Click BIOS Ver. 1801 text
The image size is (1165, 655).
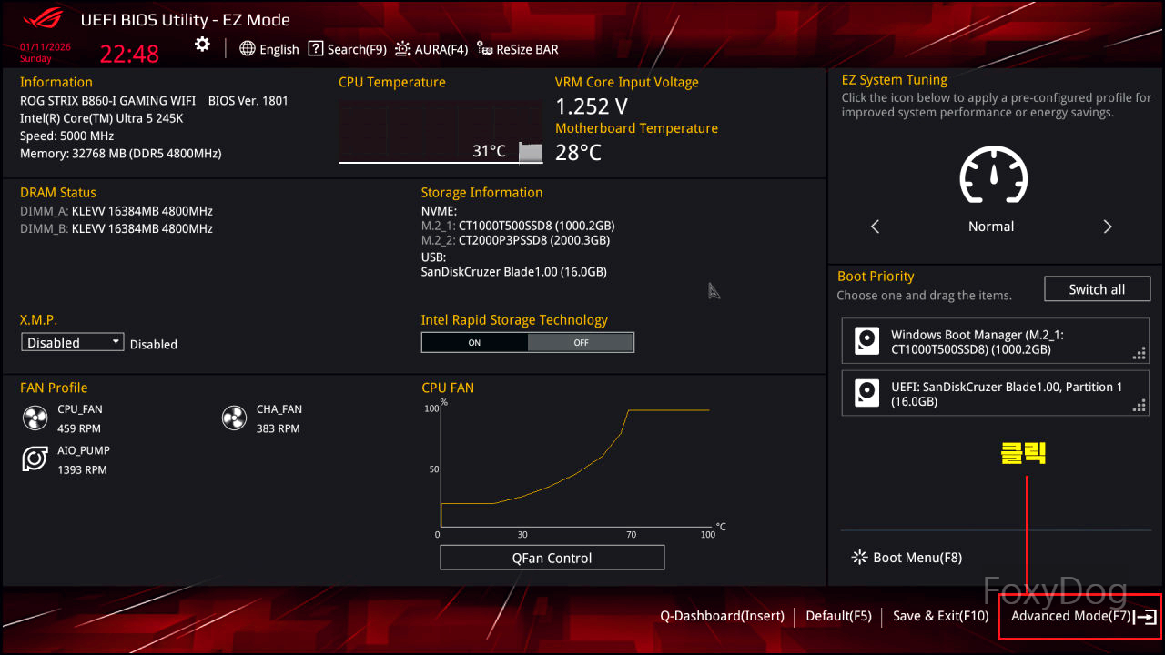(248, 101)
